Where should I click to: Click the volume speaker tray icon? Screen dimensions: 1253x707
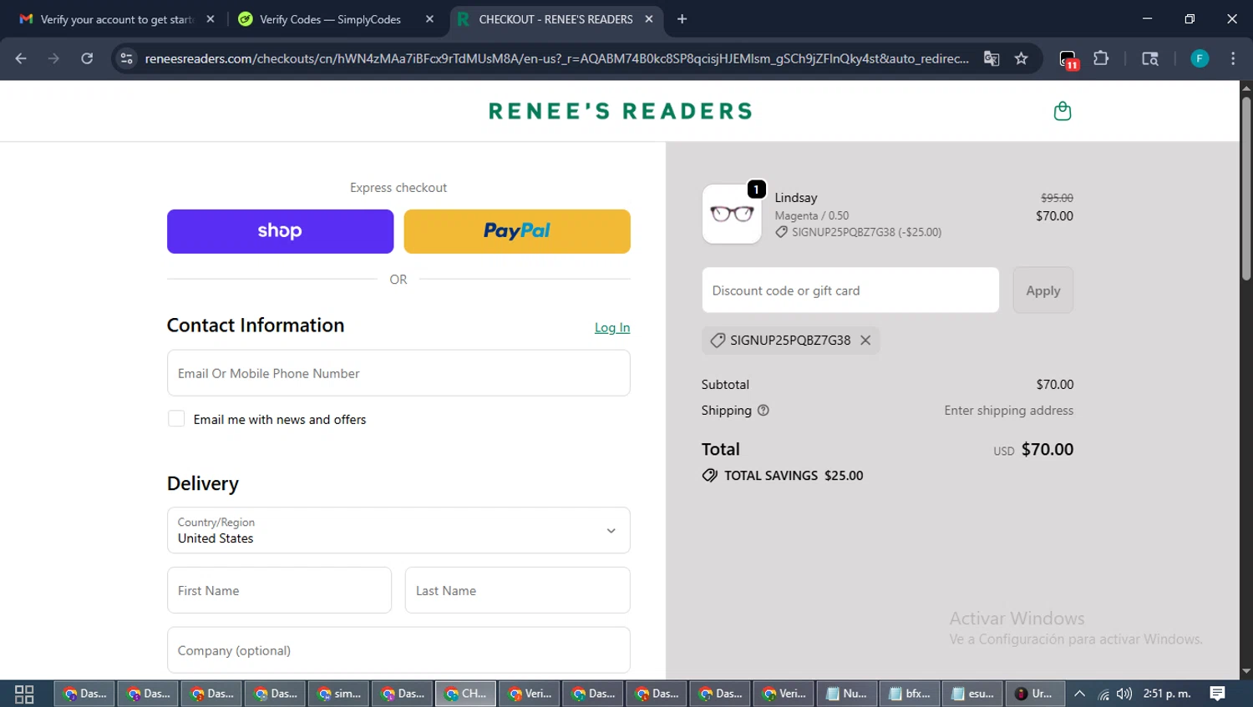(1124, 694)
